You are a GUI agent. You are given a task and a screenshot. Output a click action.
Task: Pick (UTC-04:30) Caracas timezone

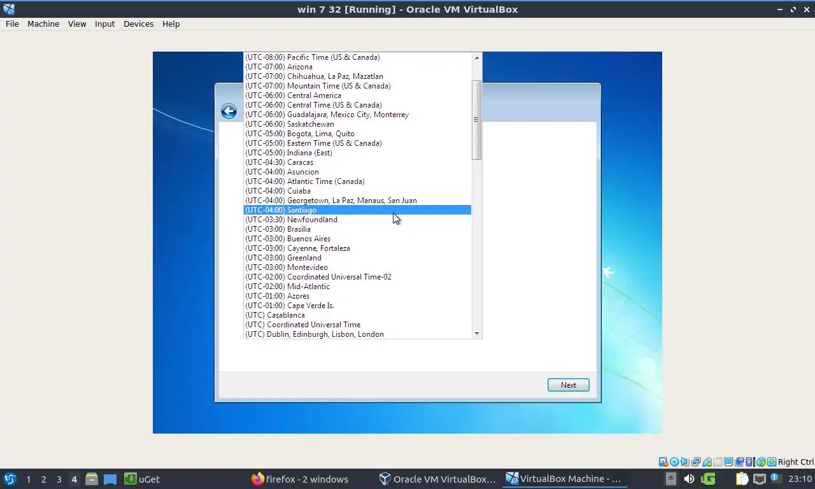point(357,162)
